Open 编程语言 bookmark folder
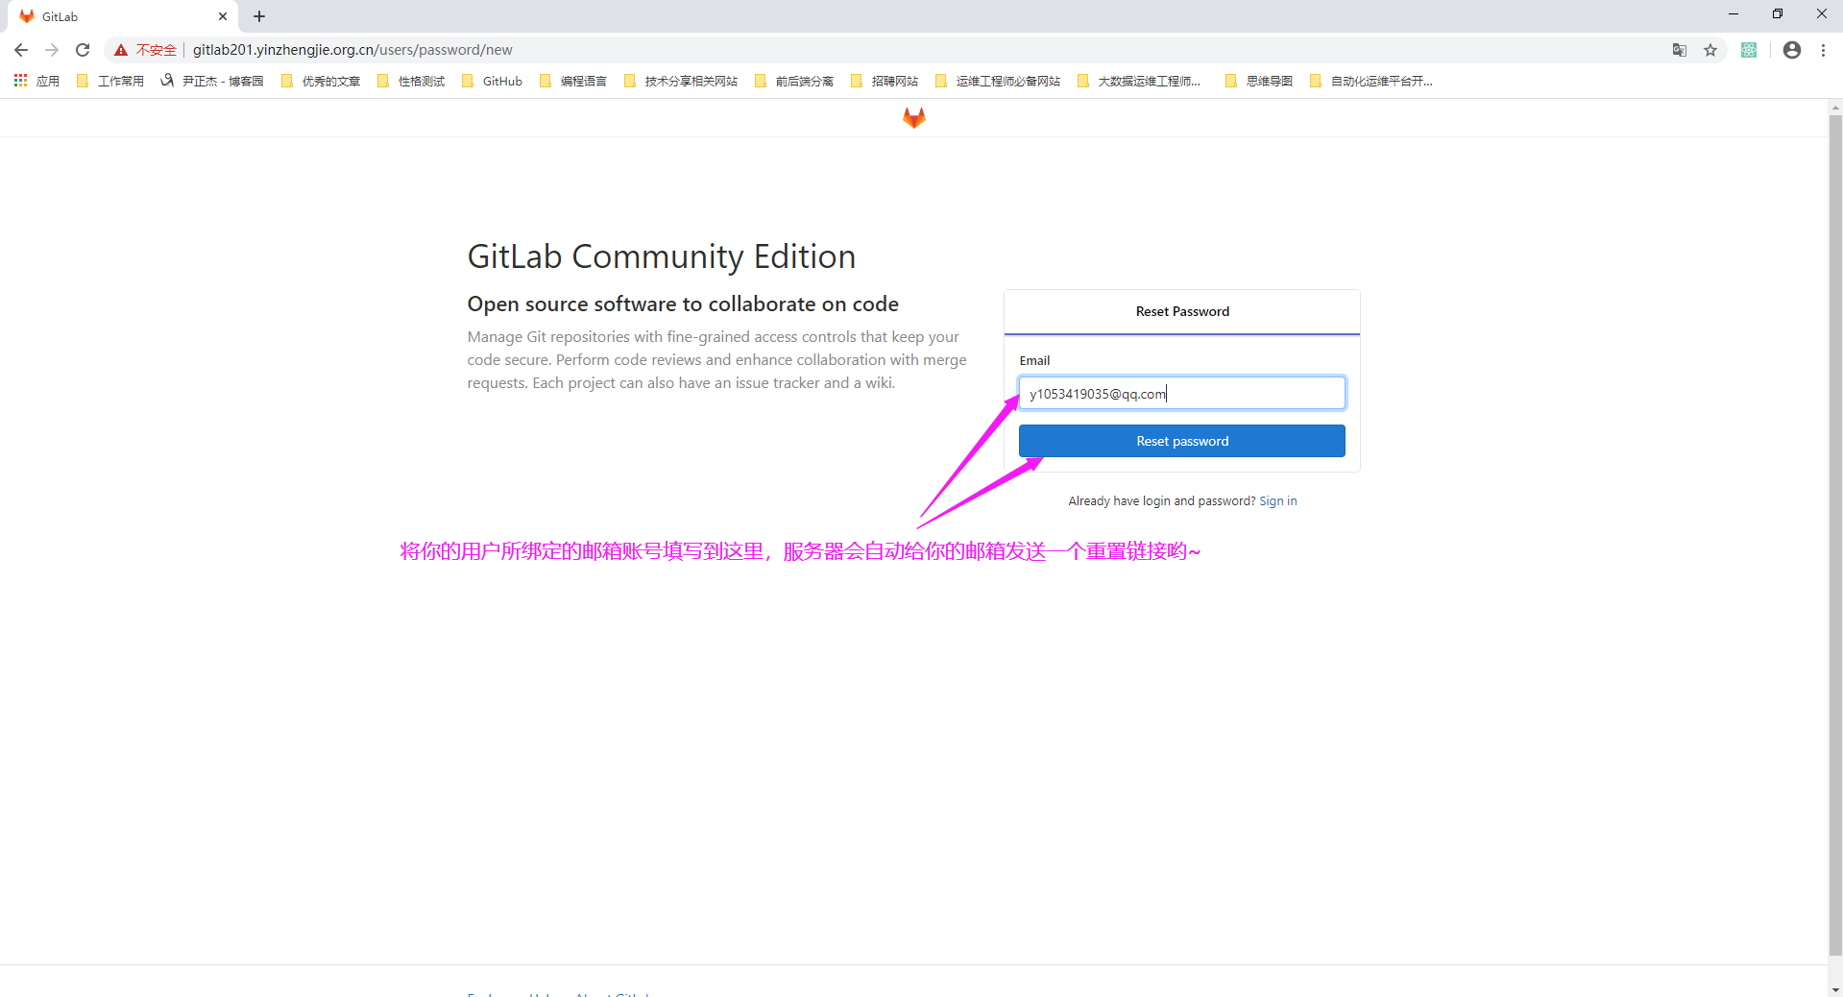Image resolution: width=1843 pixels, height=997 pixels. coord(573,81)
